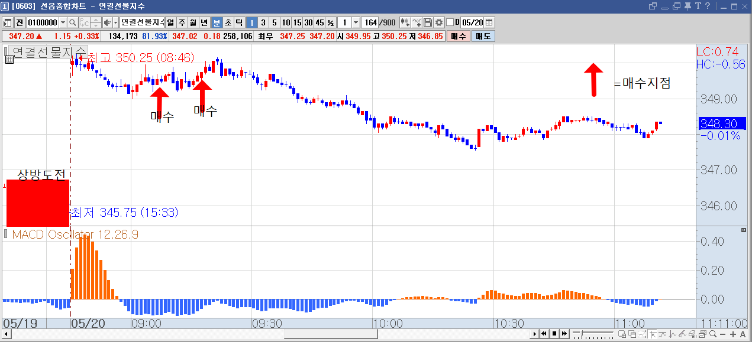Select the 월 monthly period toggle

tap(193, 22)
